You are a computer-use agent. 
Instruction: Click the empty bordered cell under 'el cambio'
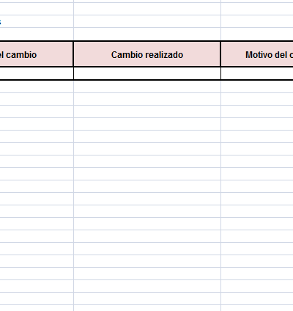coord(37,73)
